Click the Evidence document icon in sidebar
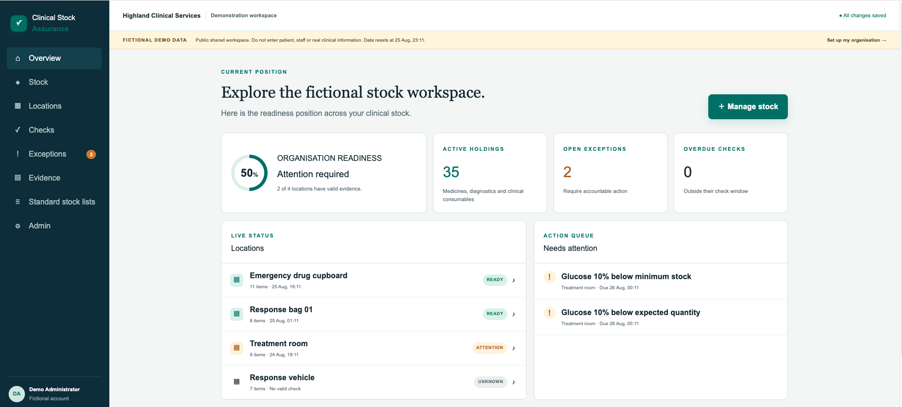Screen dimensions: 902x407 pos(18,178)
